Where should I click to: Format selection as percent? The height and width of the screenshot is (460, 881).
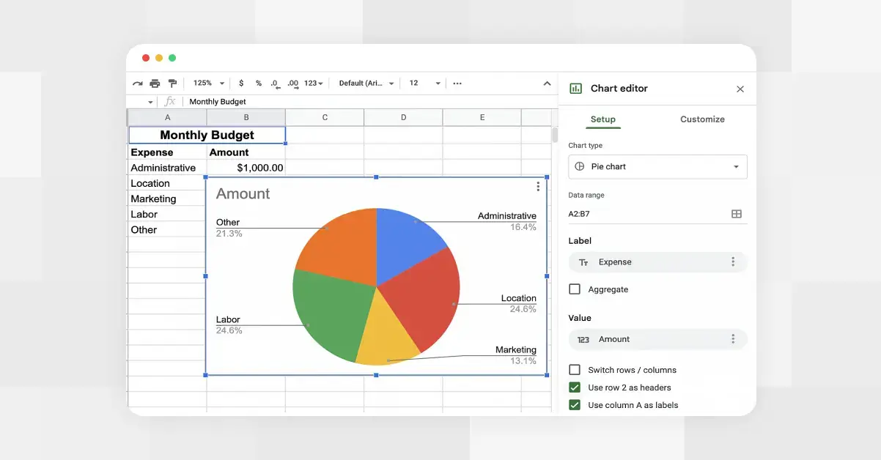click(x=259, y=83)
